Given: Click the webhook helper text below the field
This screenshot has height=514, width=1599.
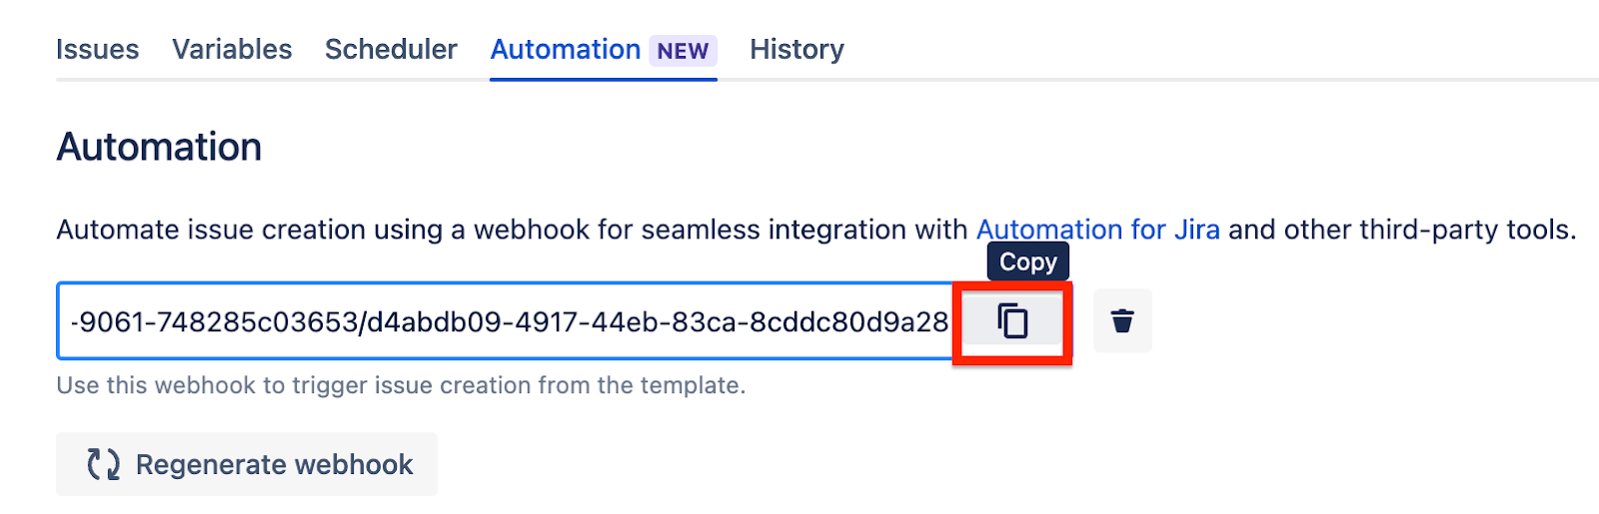Looking at the screenshot, I should coord(401,385).
